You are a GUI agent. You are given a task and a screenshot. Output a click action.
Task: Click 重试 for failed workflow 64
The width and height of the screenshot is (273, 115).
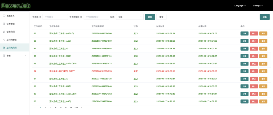pos(263,71)
